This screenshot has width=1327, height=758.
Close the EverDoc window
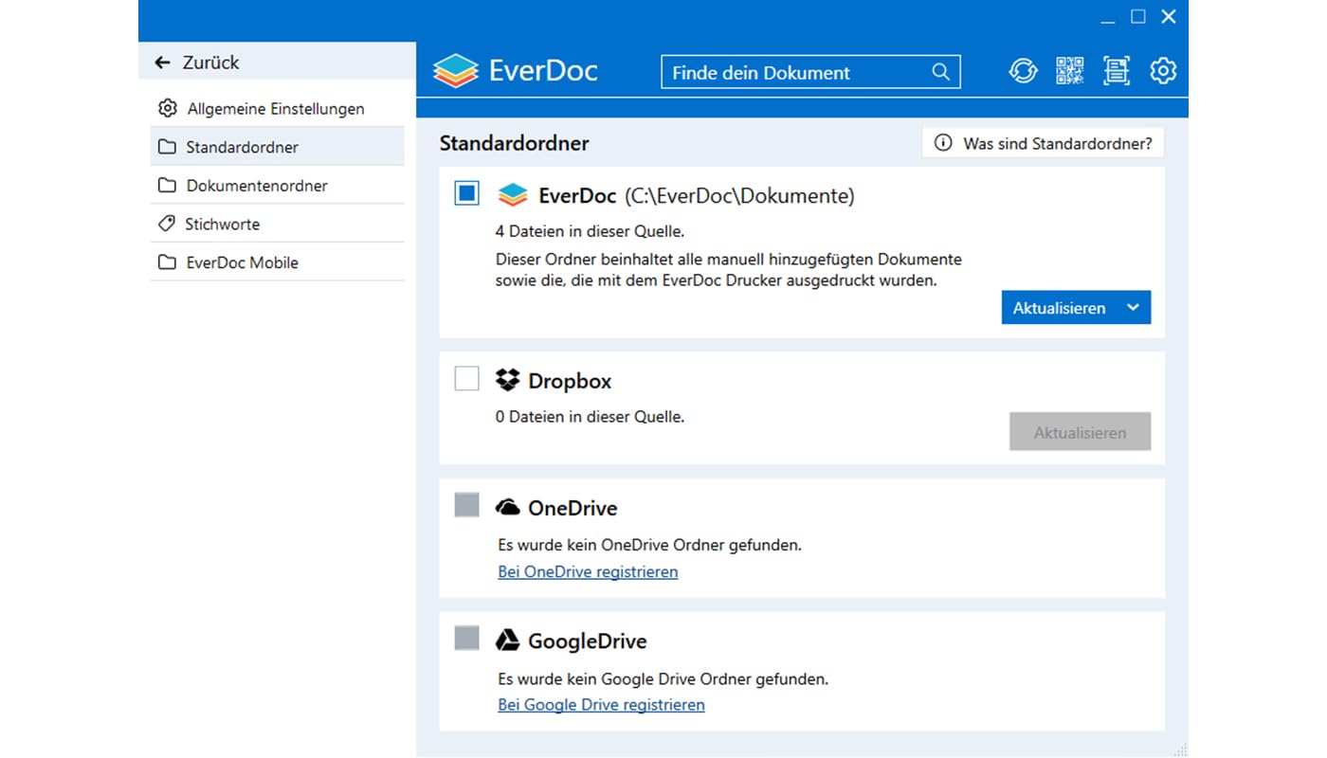(x=1169, y=16)
